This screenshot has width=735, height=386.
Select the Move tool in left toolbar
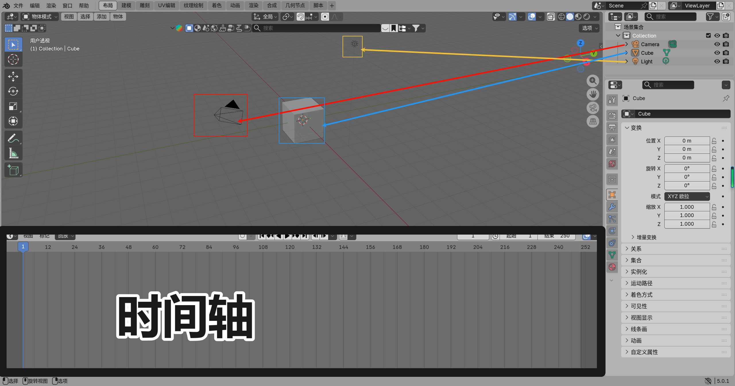13,76
